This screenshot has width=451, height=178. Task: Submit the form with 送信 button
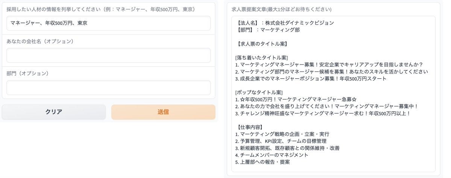click(x=163, y=112)
